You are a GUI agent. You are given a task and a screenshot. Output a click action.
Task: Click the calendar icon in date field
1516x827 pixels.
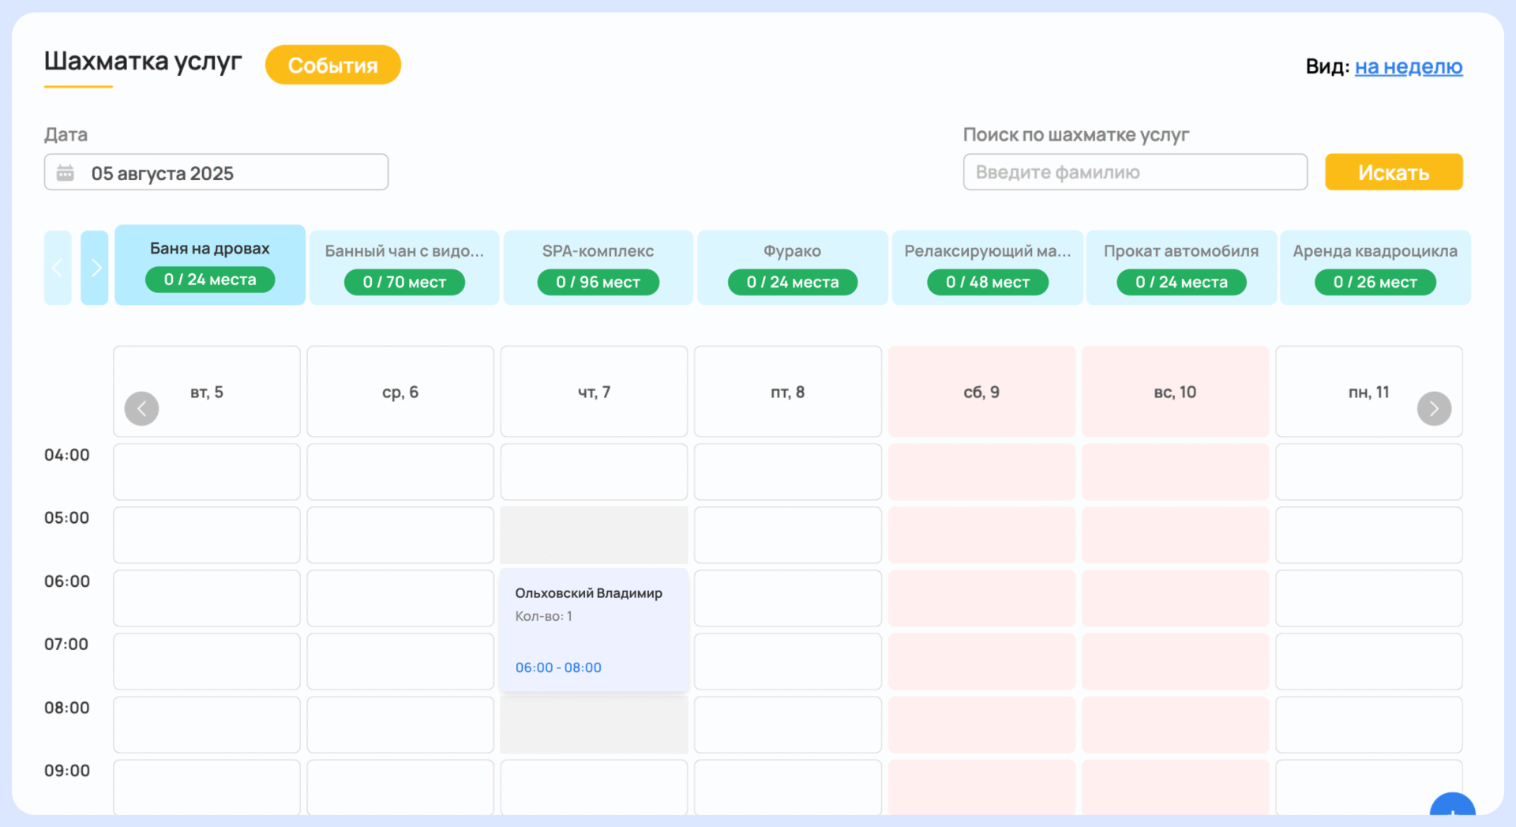[x=66, y=173]
